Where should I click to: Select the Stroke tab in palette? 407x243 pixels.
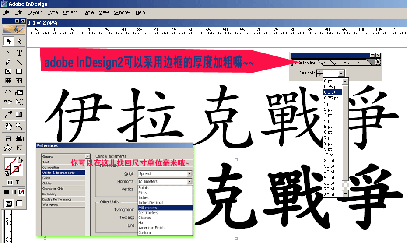307,62
